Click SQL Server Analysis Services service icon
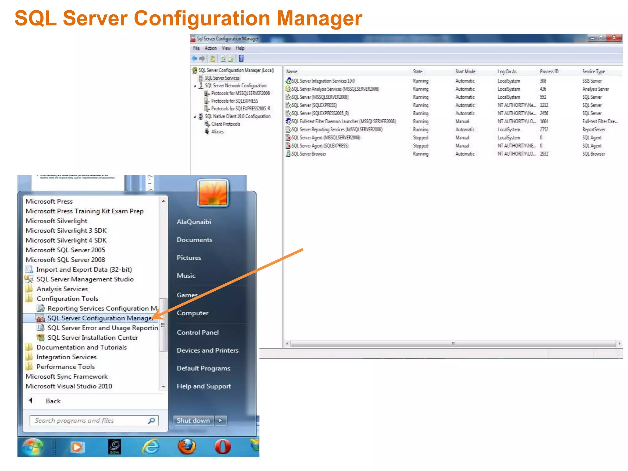The height and width of the screenshot is (471, 628). (x=288, y=89)
